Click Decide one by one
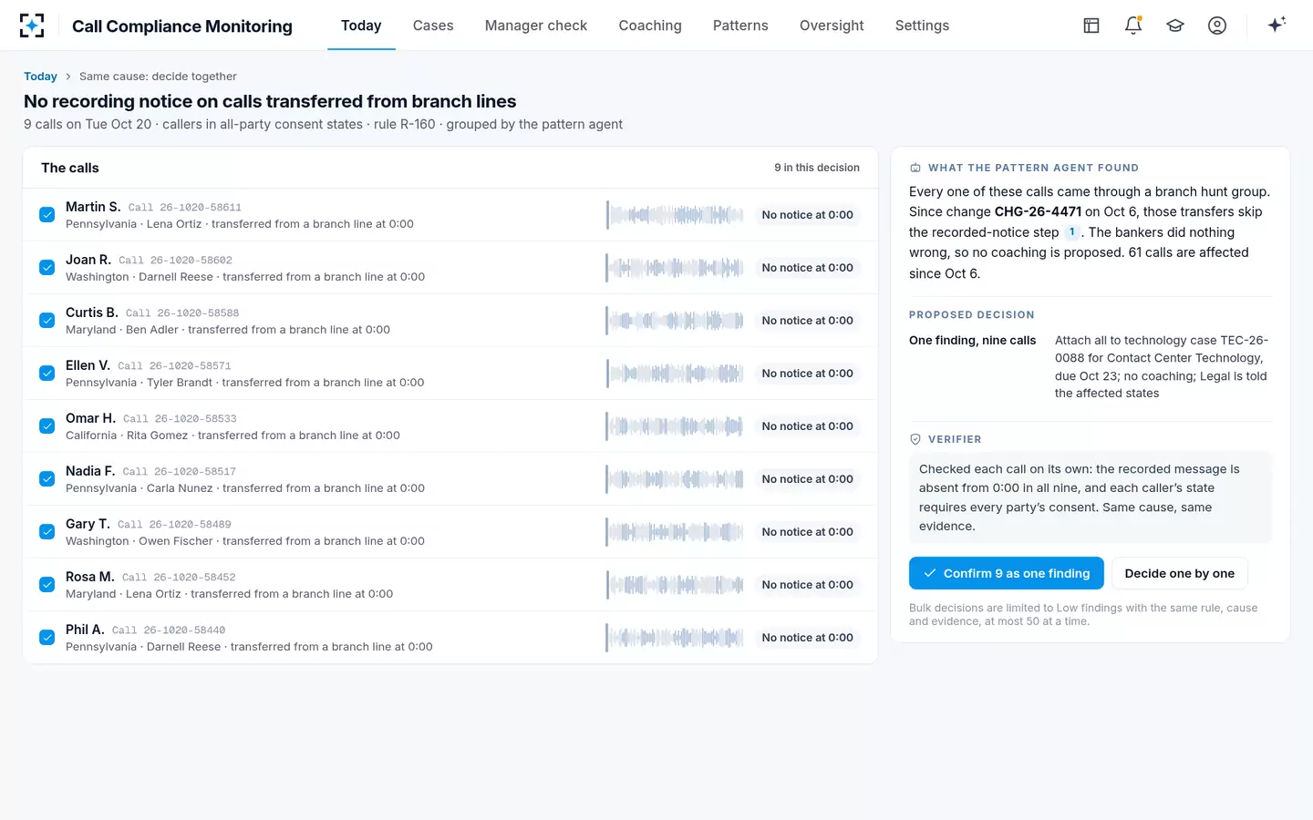The image size is (1313, 820). click(x=1180, y=573)
